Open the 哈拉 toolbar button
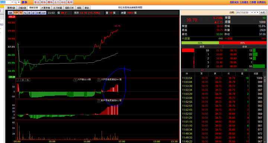The image size is (268, 143). (x=63, y=2)
